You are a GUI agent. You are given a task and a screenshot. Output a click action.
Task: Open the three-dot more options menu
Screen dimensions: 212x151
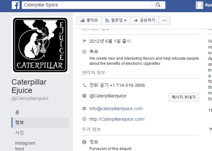tap(164, 20)
